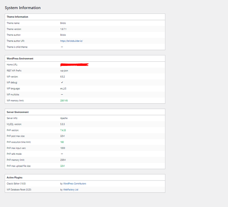This screenshot has width=228, height=207.
Task: Click the Active Plugins section header
Action: pos(15,178)
